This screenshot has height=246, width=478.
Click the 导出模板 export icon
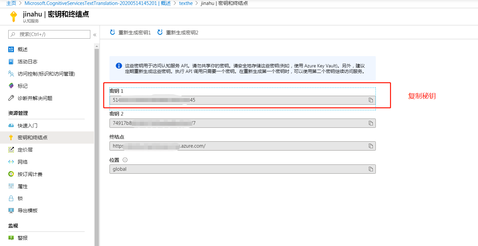click(11, 211)
